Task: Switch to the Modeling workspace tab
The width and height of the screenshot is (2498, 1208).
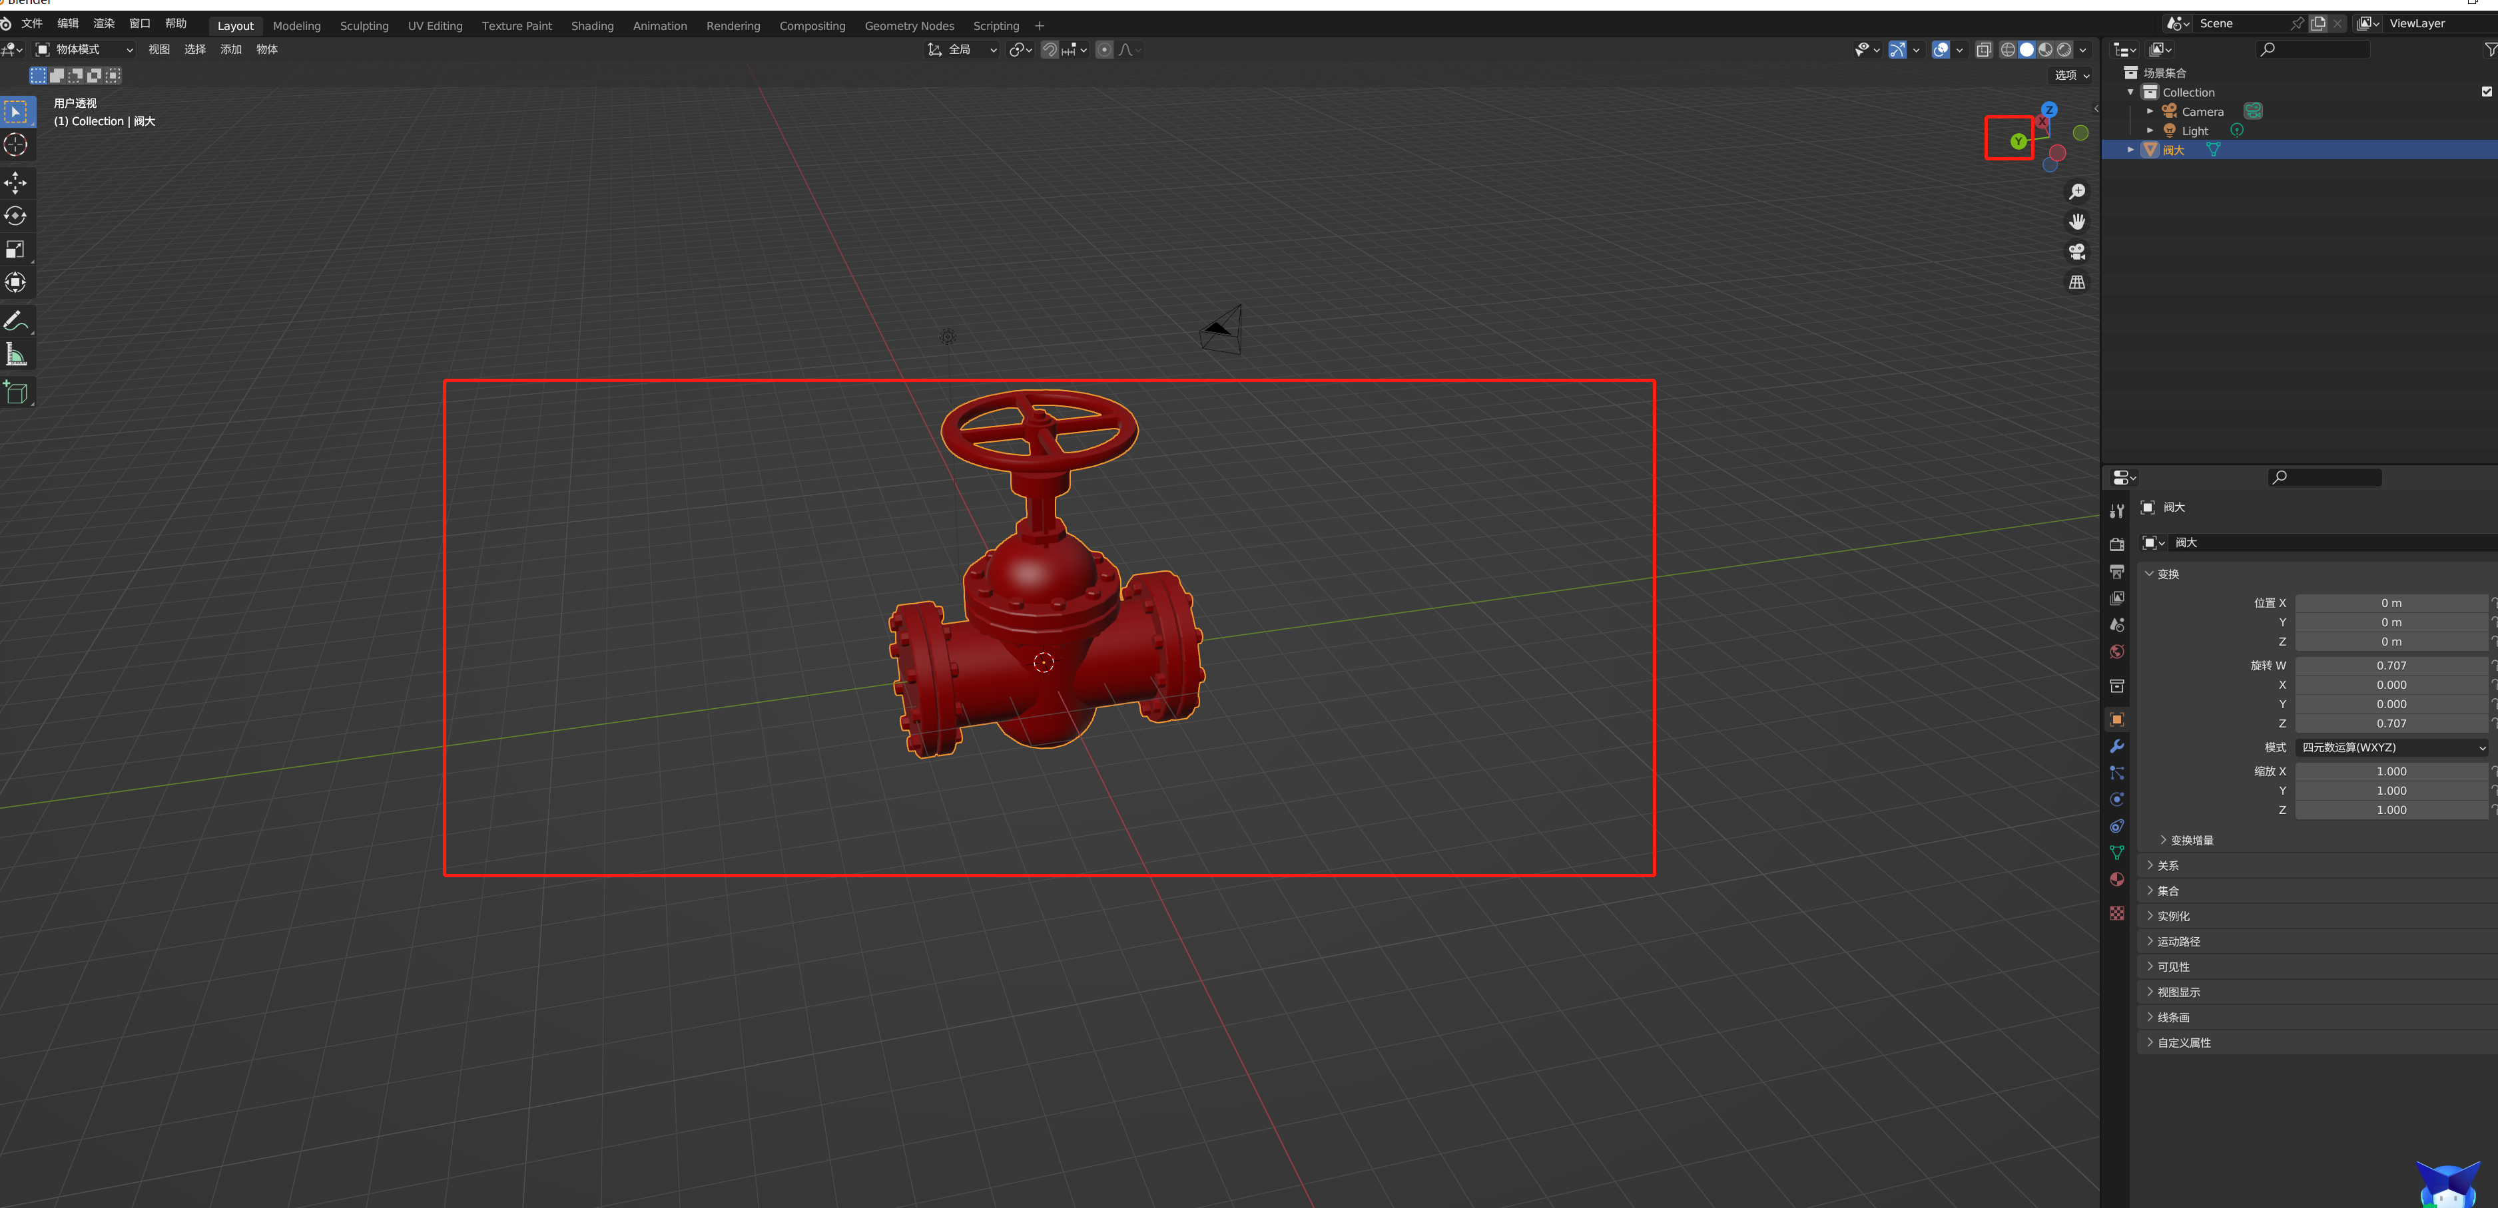Action: click(297, 26)
